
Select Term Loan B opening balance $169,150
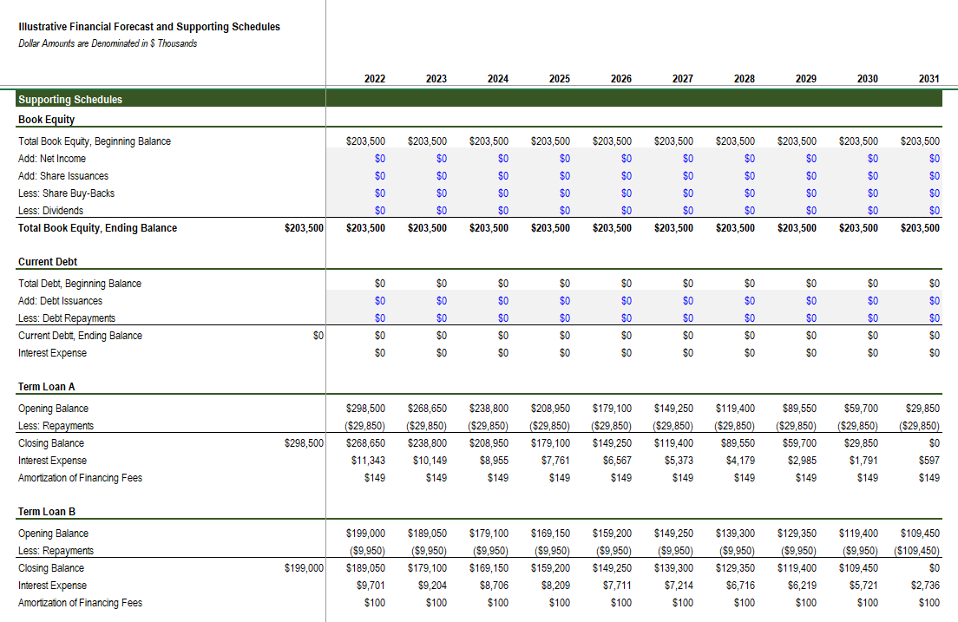(x=550, y=534)
